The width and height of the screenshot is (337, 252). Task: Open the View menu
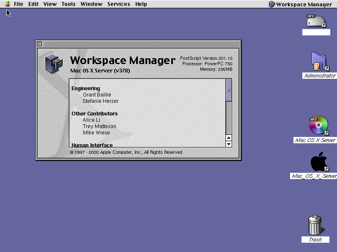click(x=50, y=4)
